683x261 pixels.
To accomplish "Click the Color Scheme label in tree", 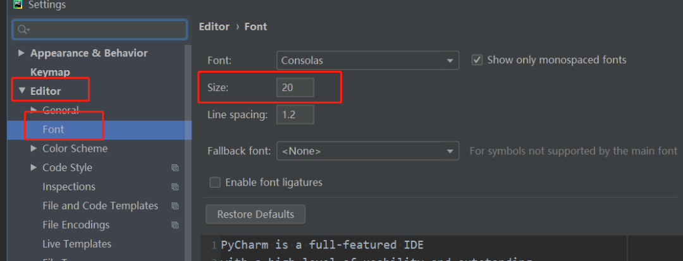I will click(x=75, y=149).
